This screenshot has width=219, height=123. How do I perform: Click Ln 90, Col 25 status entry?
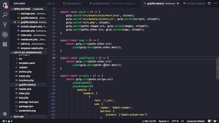click(x=149, y=121)
